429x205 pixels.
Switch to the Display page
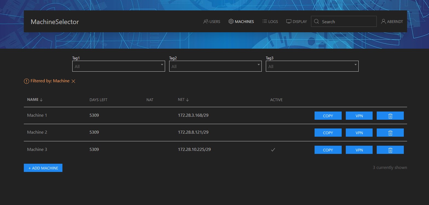pyautogui.click(x=296, y=22)
